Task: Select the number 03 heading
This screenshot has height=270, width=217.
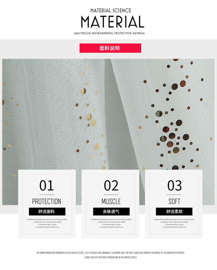Action: [174, 185]
